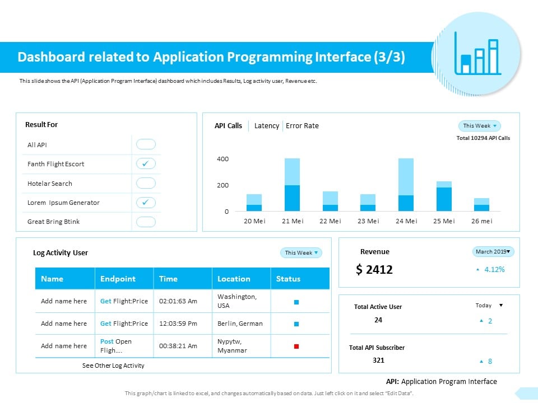Click the Add name here field in first row
538x403 pixels.
coord(64,301)
